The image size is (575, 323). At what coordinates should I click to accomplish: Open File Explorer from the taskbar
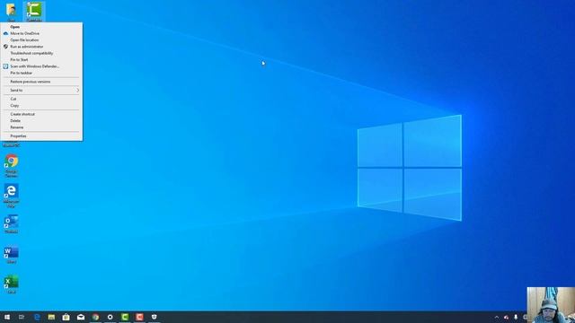coord(51,317)
